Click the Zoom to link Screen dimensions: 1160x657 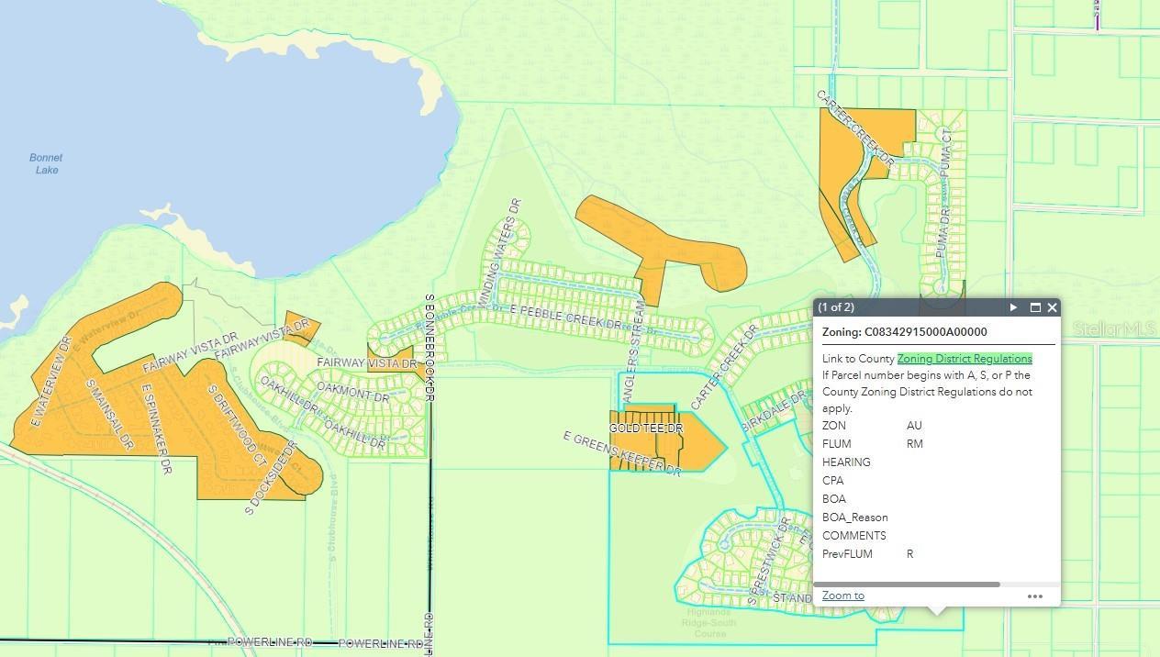[x=842, y=596]
